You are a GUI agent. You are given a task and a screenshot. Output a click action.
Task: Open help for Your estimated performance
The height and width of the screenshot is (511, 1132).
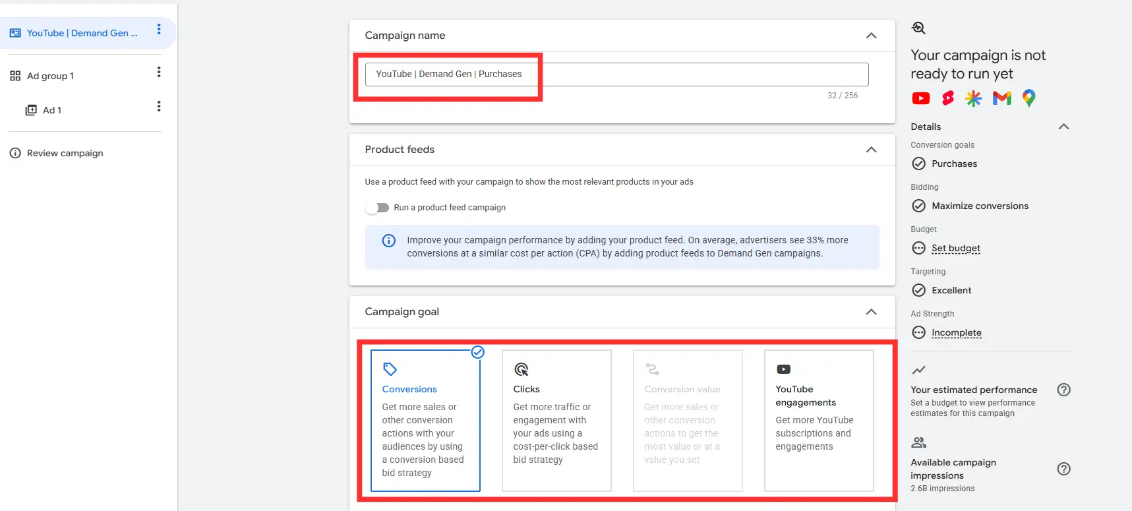(x=1063, y=390)
